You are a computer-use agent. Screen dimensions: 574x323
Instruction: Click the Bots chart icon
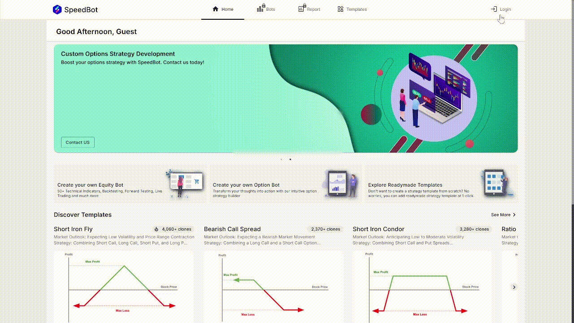[261, 8]
